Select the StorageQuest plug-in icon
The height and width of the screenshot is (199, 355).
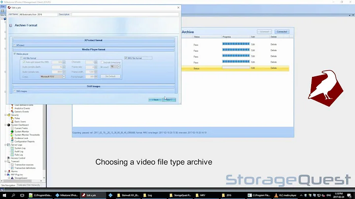12,178
